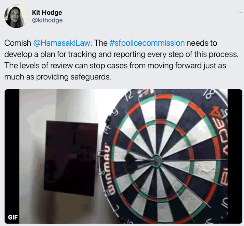Open the tweet's three-dot more options menu
This screenshot has height=226, width=244.
[240, 12]
